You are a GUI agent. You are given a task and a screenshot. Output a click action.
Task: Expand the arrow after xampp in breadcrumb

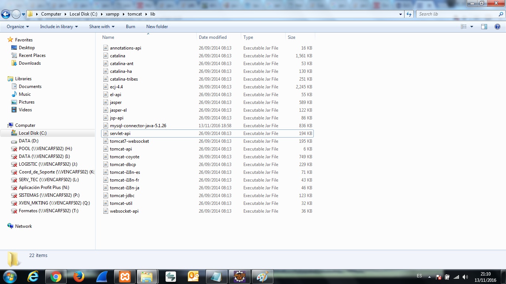[123, 14]
